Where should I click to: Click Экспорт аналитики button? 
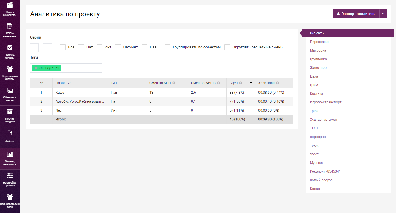[x=356, y=14]
